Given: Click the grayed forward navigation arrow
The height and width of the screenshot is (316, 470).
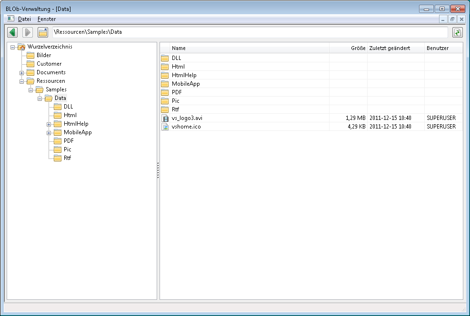Looking at the screenshot, I should pyautogui.click(x=28, y=32).
